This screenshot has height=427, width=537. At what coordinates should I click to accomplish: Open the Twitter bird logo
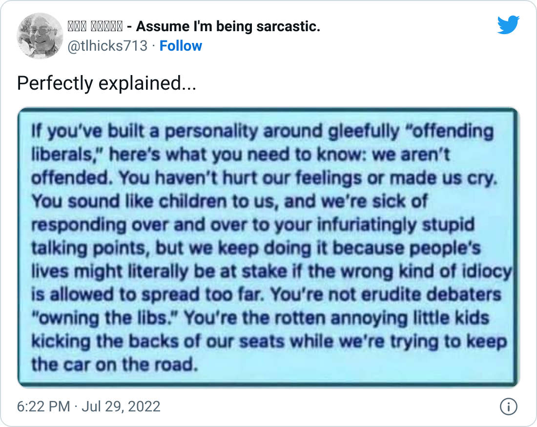pos(508,24)
